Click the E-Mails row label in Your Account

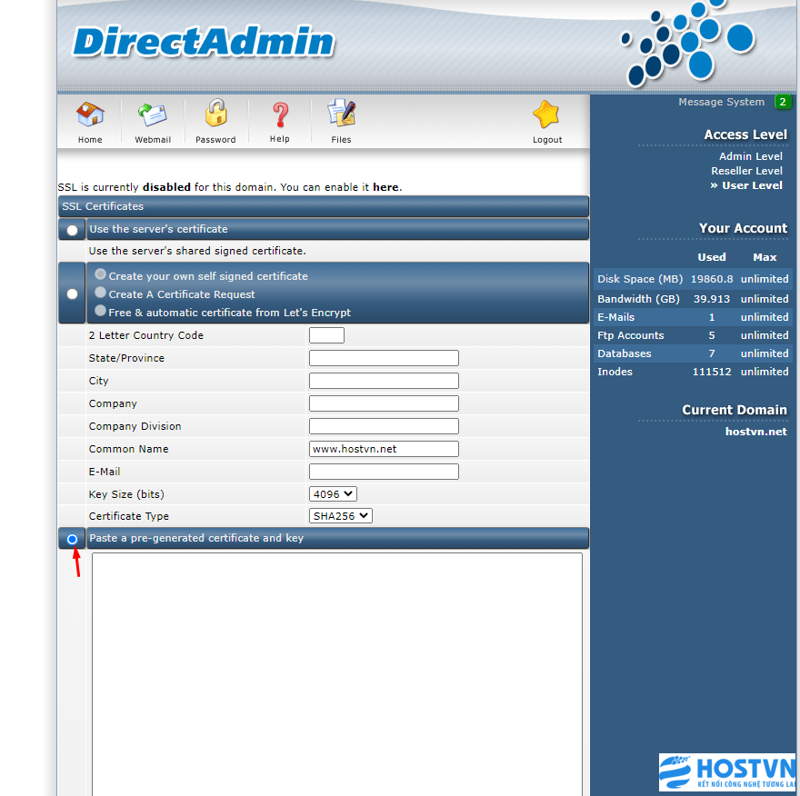[x=615, y=317]
